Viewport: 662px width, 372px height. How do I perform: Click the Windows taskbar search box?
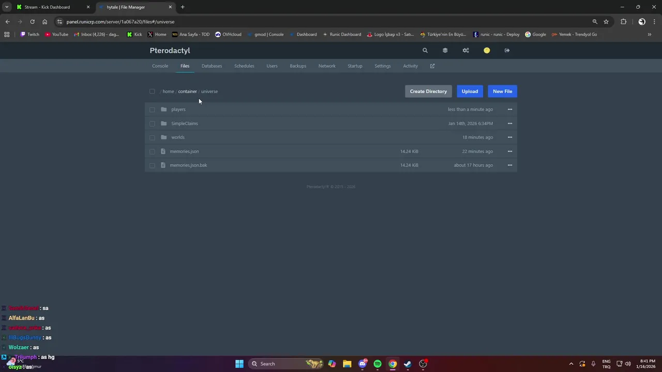tap(286, 364)
